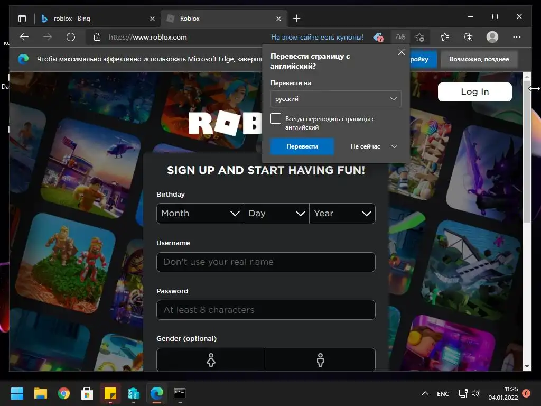Click Возможно, позднее in Edge banner
Screen dimensions: 541x406
tap(479, 59)
